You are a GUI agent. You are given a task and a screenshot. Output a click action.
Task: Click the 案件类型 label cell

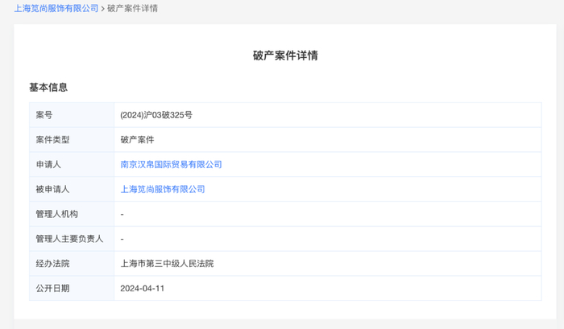click(72, 140)
